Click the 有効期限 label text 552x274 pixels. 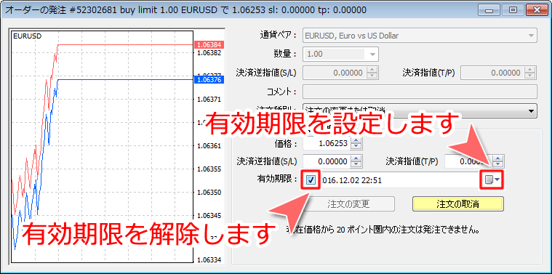pyautogui.click(x=277, y=179)
